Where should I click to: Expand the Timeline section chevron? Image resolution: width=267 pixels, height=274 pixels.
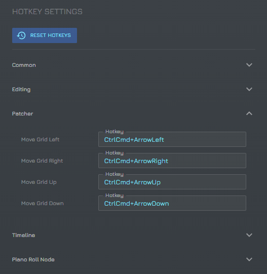tap(249, 235)
